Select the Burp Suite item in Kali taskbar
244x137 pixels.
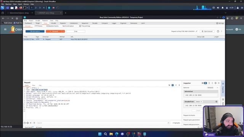(49, 8)
